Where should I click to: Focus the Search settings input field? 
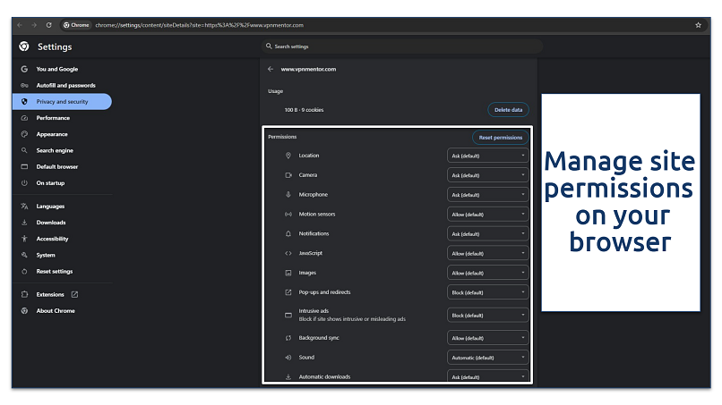(x=401, y=46)
